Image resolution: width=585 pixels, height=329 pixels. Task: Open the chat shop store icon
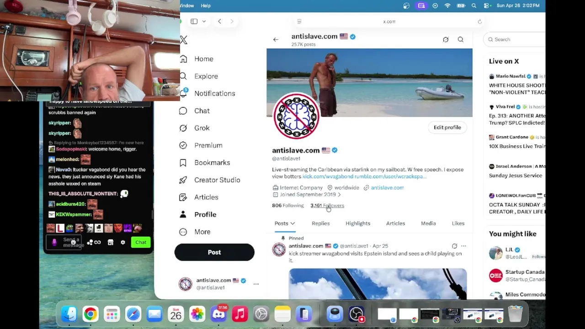(x=110, y=243)
